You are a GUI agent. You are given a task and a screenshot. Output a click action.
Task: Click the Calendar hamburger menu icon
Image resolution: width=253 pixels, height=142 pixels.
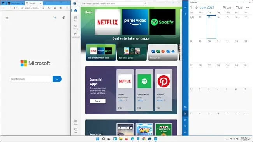[x=185, y=7]
